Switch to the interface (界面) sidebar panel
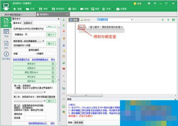The image size is (178, 126). click(6, 33)
